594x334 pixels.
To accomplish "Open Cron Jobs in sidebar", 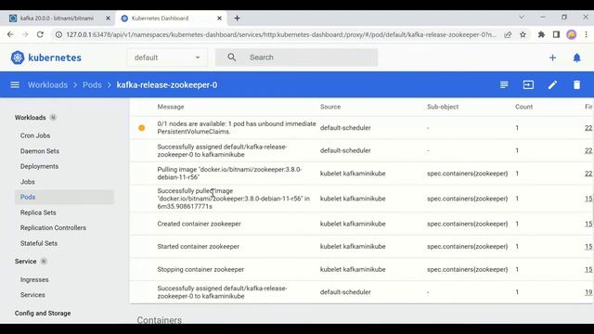I will [x=35, y=135].
